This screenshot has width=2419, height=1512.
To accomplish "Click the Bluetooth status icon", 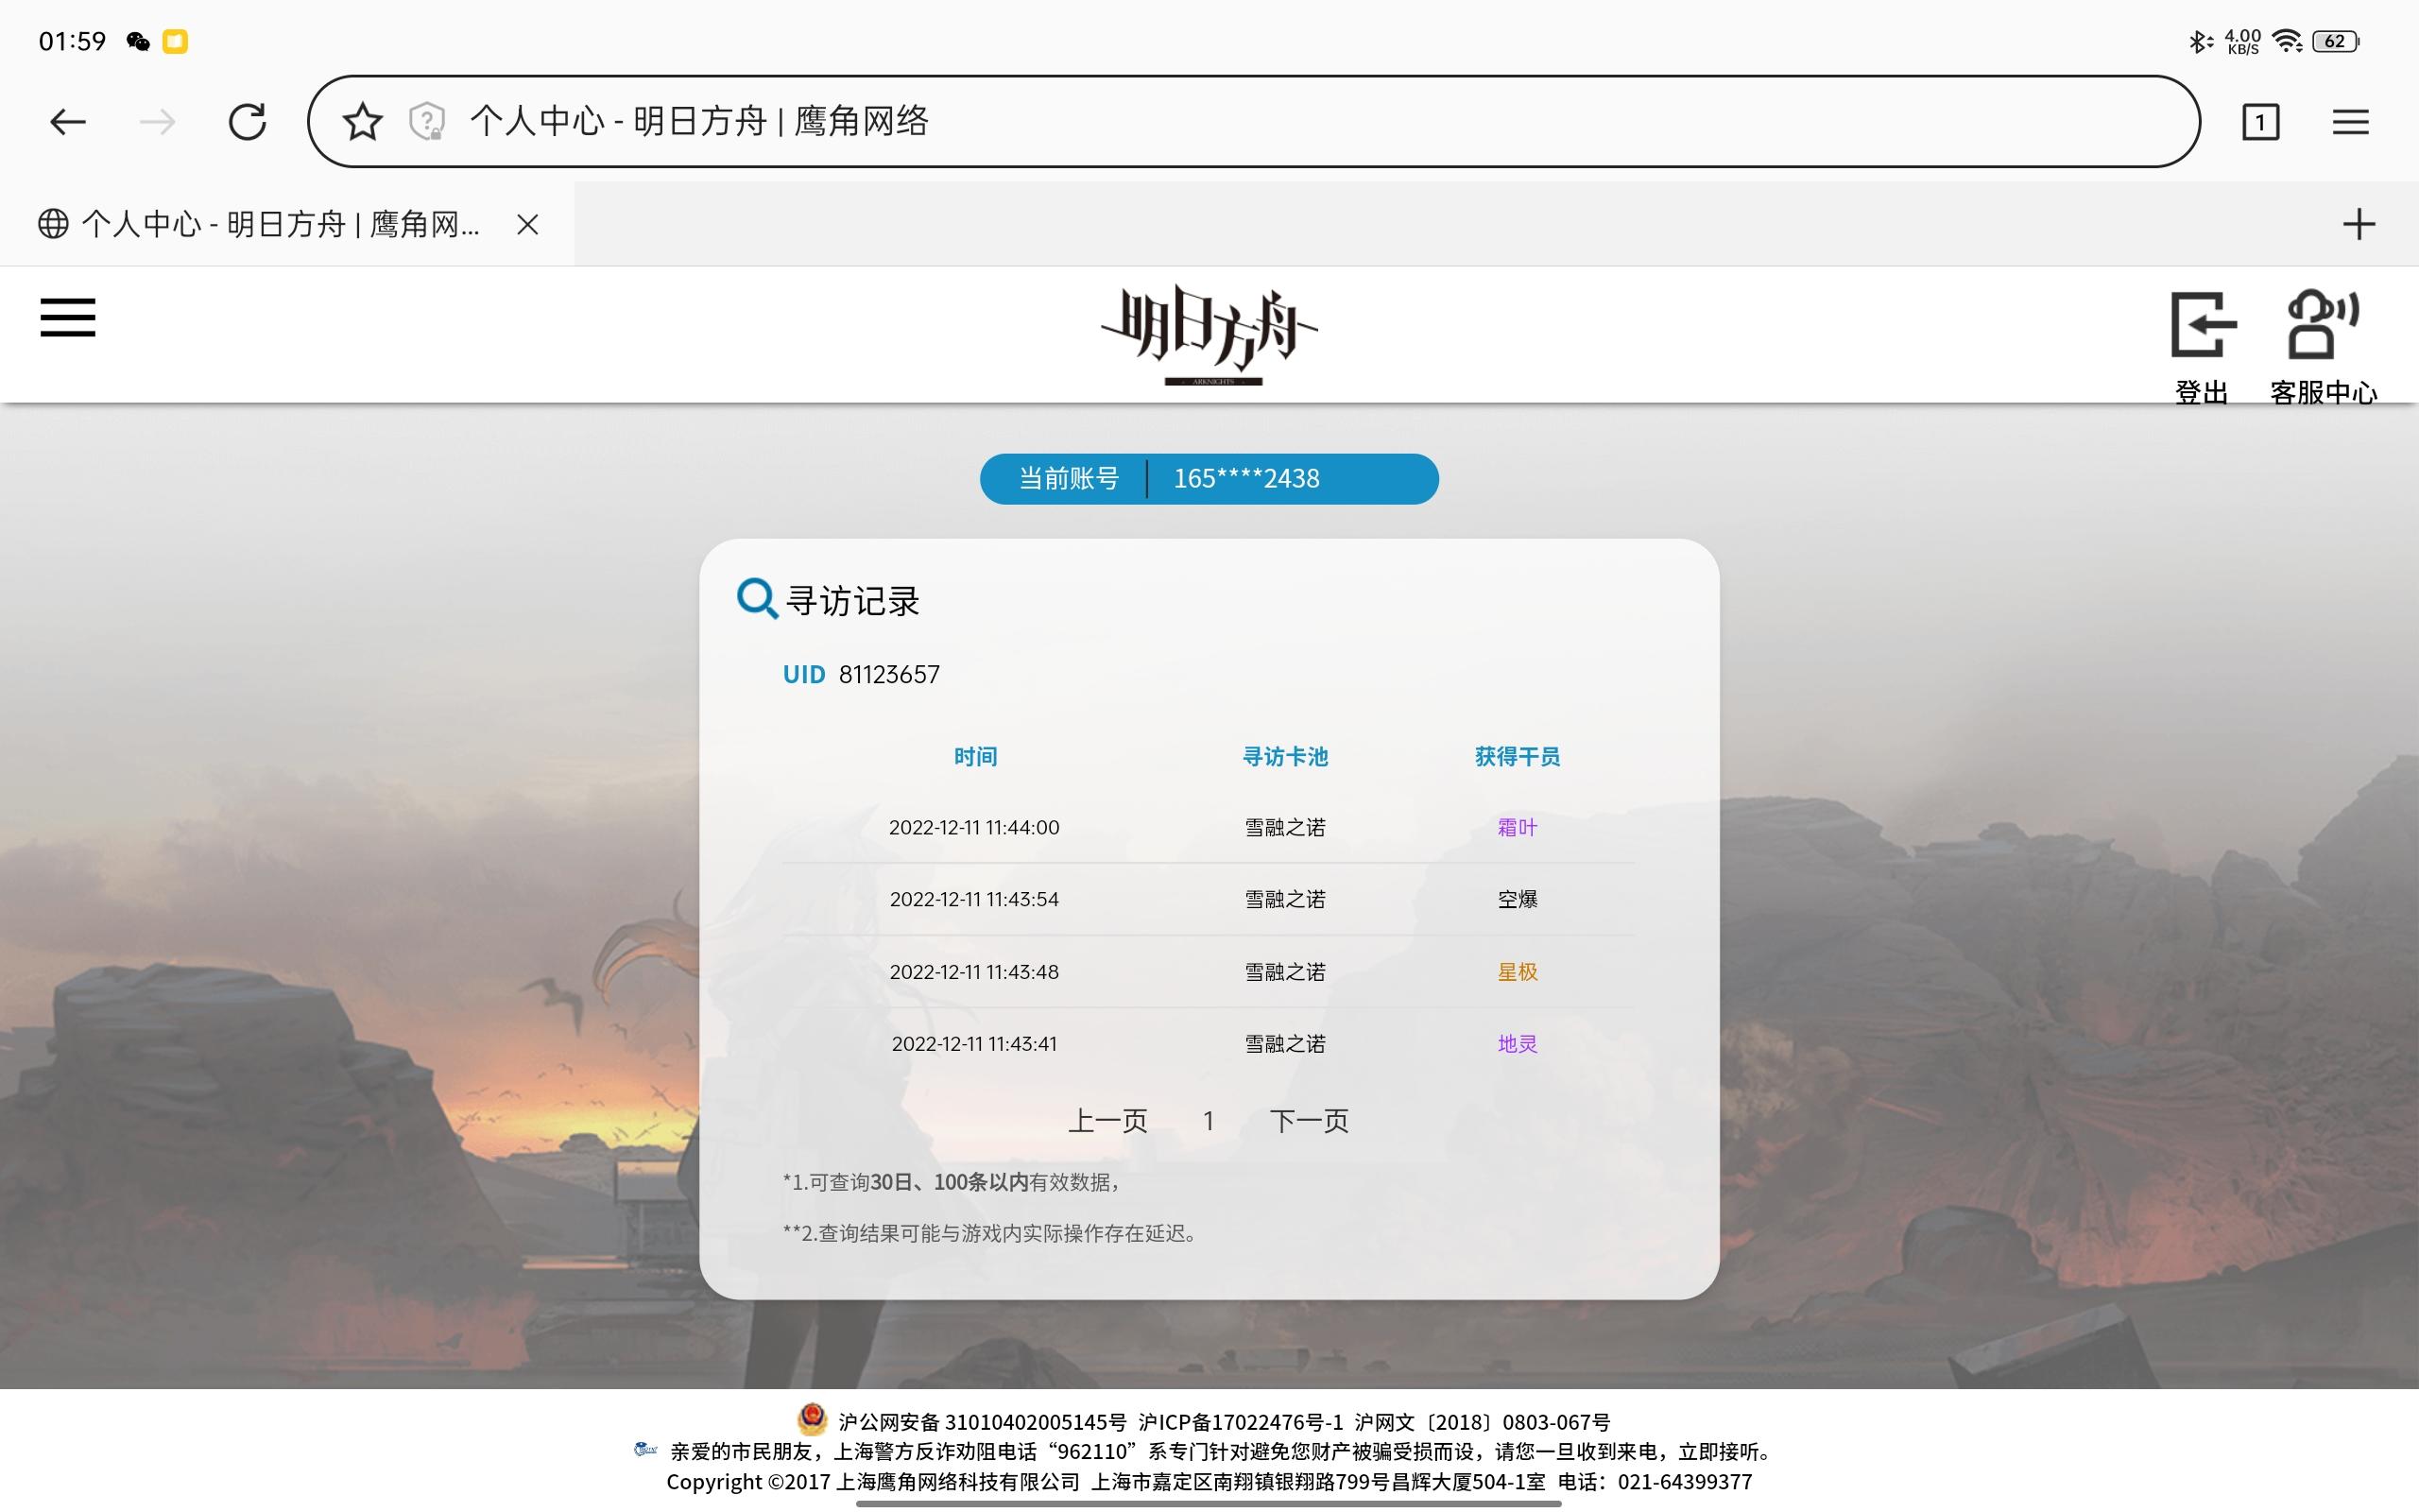I will tap(2199, 41).
